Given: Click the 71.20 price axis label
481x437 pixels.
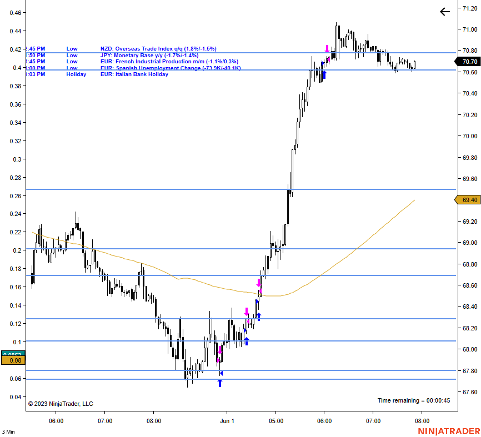Looking at the screenshot, I should (470, 8).
